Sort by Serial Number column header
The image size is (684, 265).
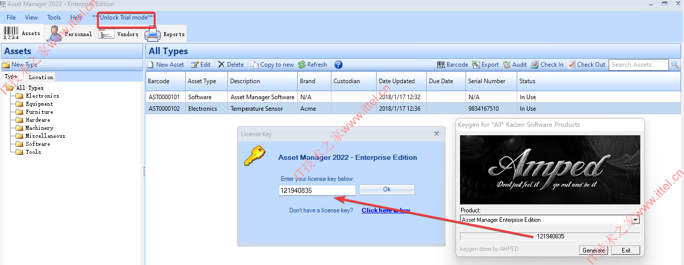click(x=492, y=81)
